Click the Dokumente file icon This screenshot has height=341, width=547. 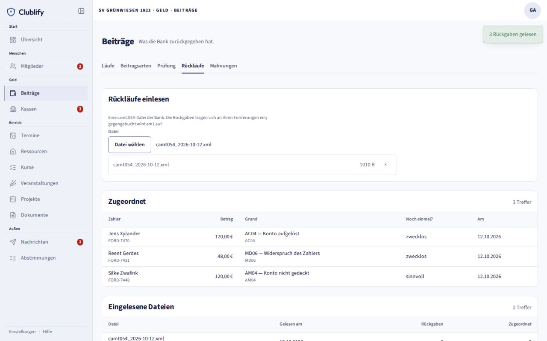coord(13,215)
